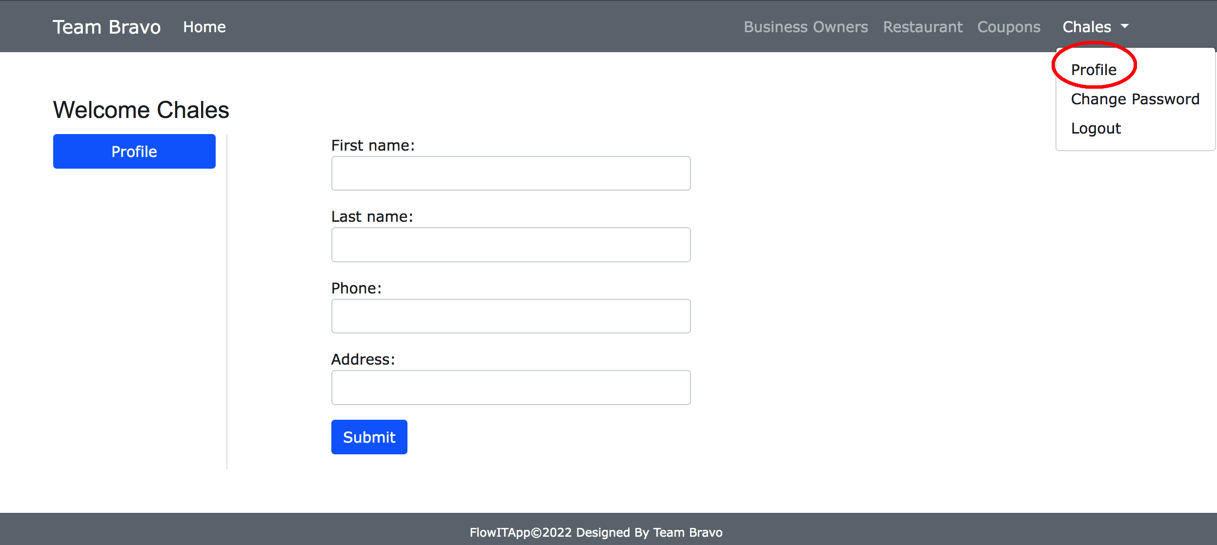The image size is (1217, 545).
Task: Submit the profile form
Action: [x=369, y=436]
